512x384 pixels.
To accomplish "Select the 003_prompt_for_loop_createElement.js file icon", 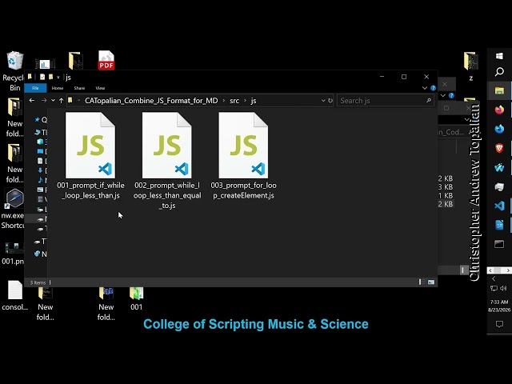I will click(x=243, y=146).
